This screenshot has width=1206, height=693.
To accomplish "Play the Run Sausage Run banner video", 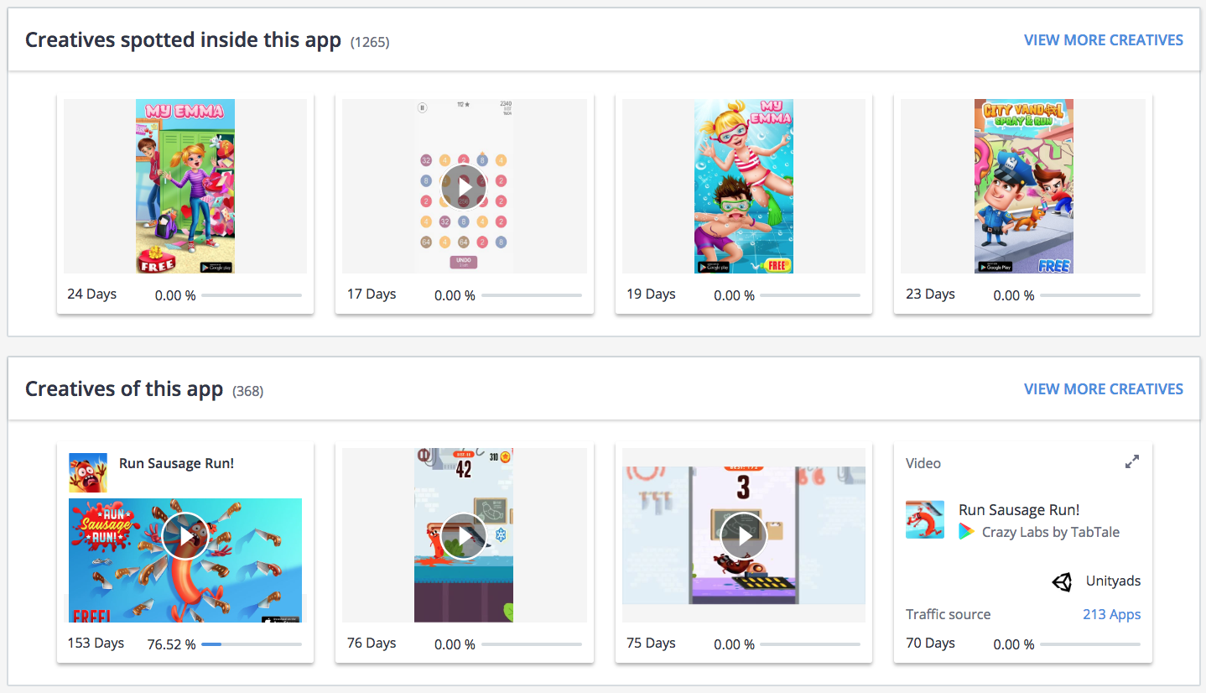I will (x=185, y=535).
